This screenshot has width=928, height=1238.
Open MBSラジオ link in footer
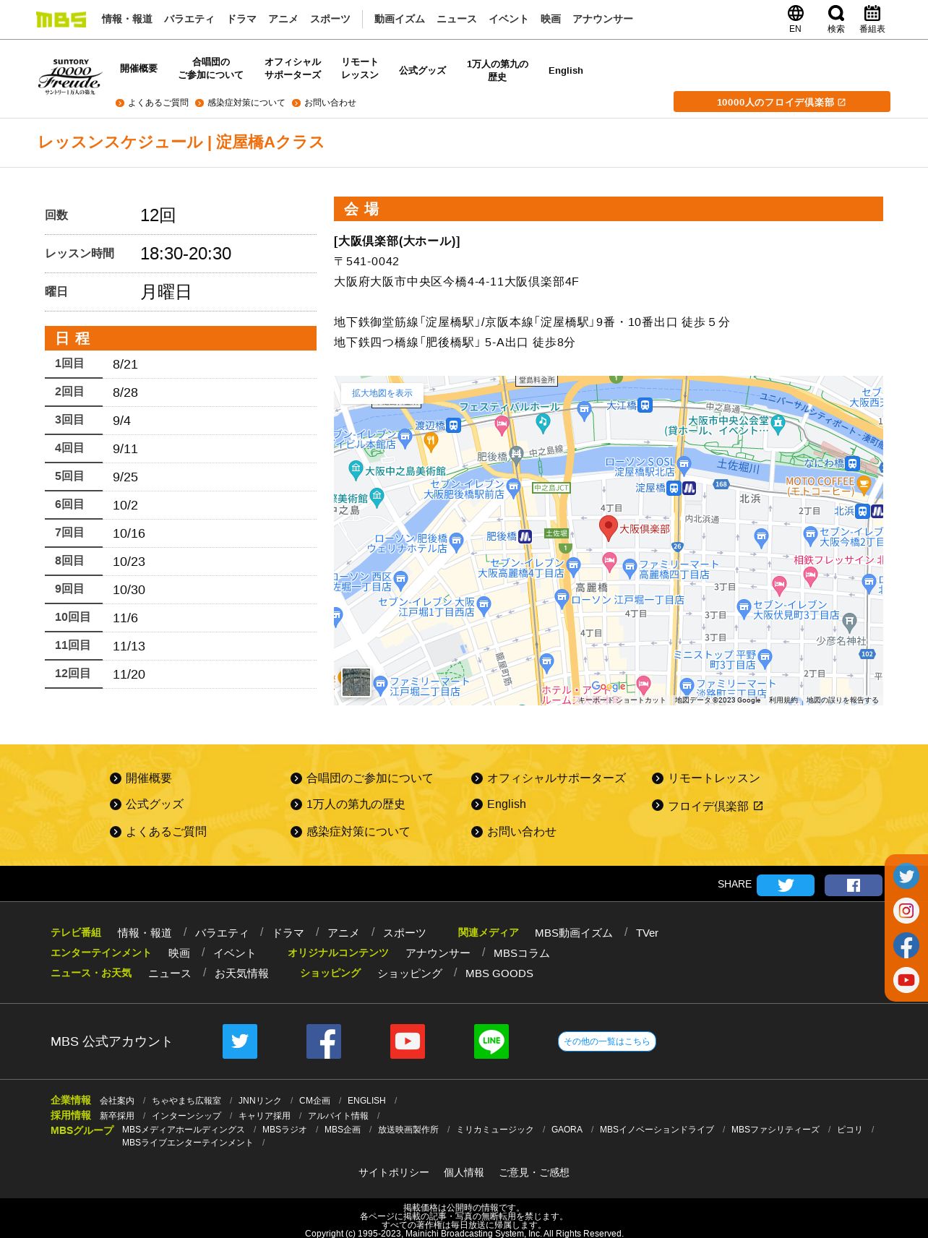[285, 1130]
